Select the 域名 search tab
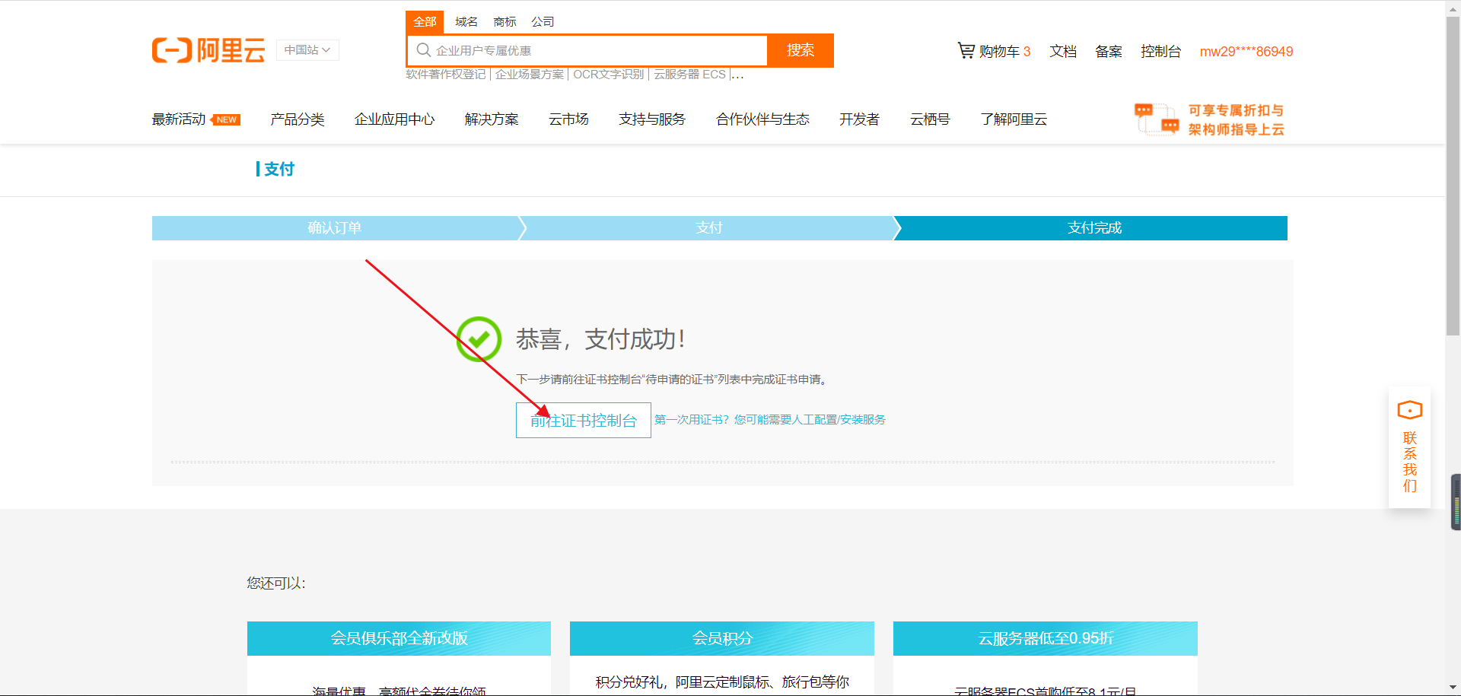The height and width of the screenshot is (696, 1461). tap(466, 22)
